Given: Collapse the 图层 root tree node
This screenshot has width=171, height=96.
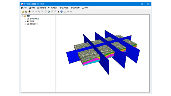Looking at the screenshot, I should click(23, 16).
